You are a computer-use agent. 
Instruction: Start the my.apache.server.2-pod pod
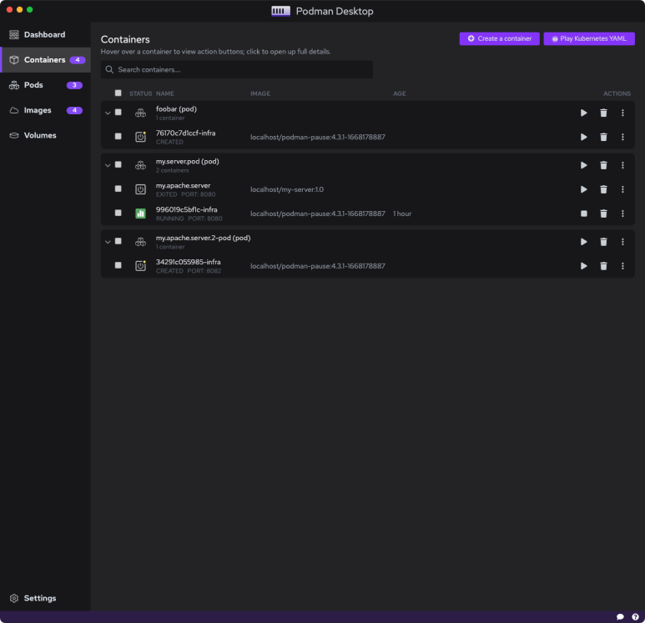[583, 242]
